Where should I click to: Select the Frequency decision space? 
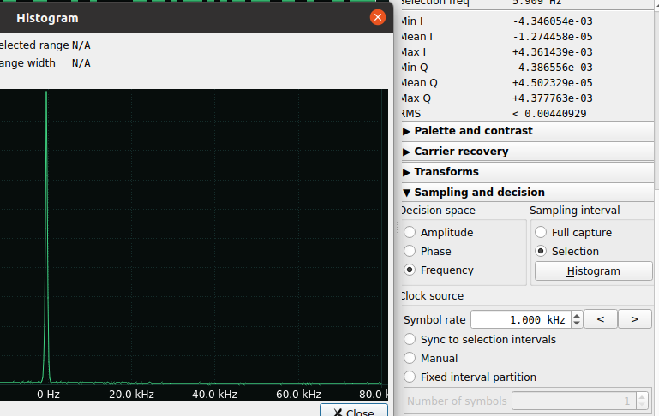click(410, 270)
